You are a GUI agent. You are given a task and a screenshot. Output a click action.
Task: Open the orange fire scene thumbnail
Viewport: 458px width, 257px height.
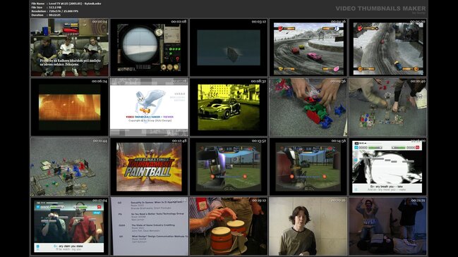pos(69,107)
